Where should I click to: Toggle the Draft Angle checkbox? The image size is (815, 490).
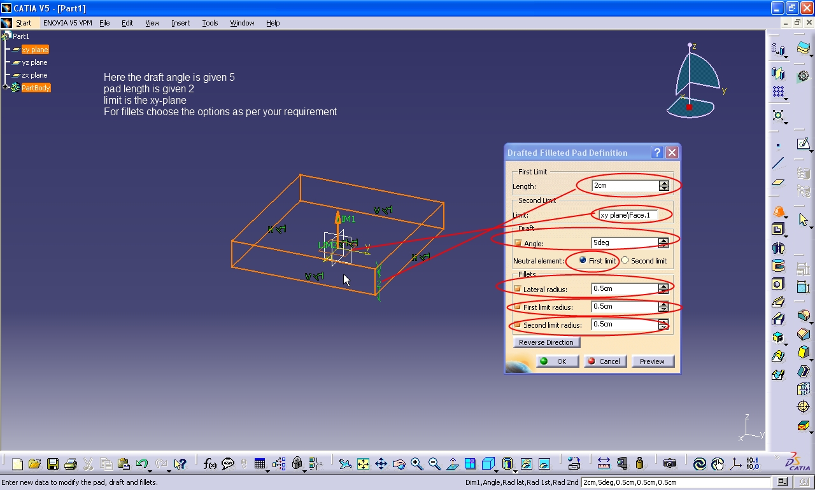tap(518, 243)
